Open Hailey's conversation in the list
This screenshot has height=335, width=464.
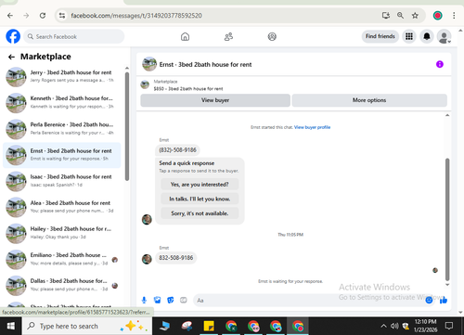pyautogui.click(x=61, y=233)
